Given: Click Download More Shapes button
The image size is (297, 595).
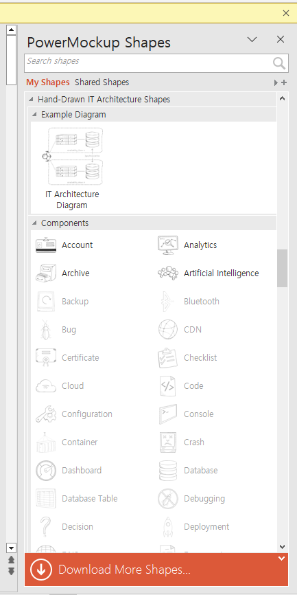Looking at the screenshot, I should (156, 570).
